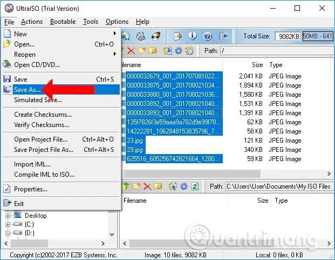Choose Open Project File... entry
Screen dimensions: 335x260
click(61, 139)
